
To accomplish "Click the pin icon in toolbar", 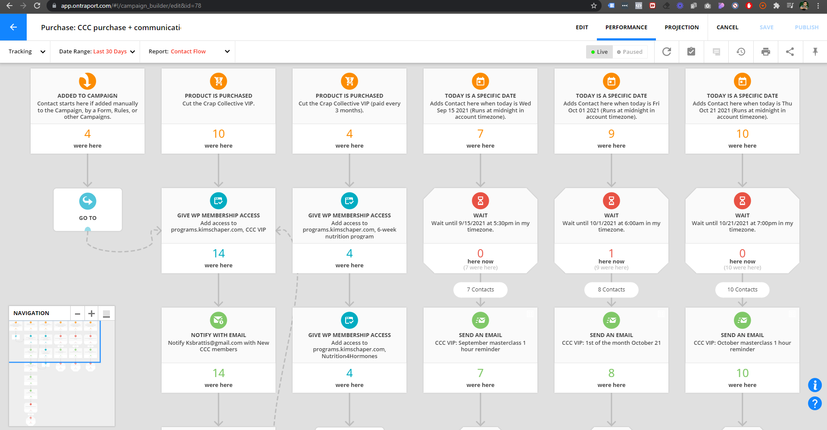I will [815, 52].
